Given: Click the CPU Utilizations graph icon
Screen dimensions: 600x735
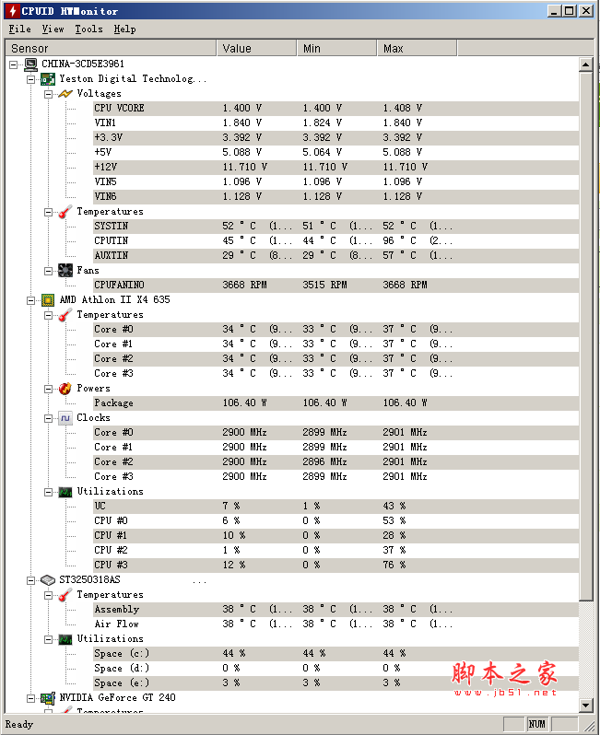Looking at the screenshot, I should click(65, 492).
